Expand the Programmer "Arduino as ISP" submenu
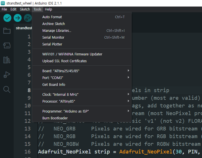 82,111
